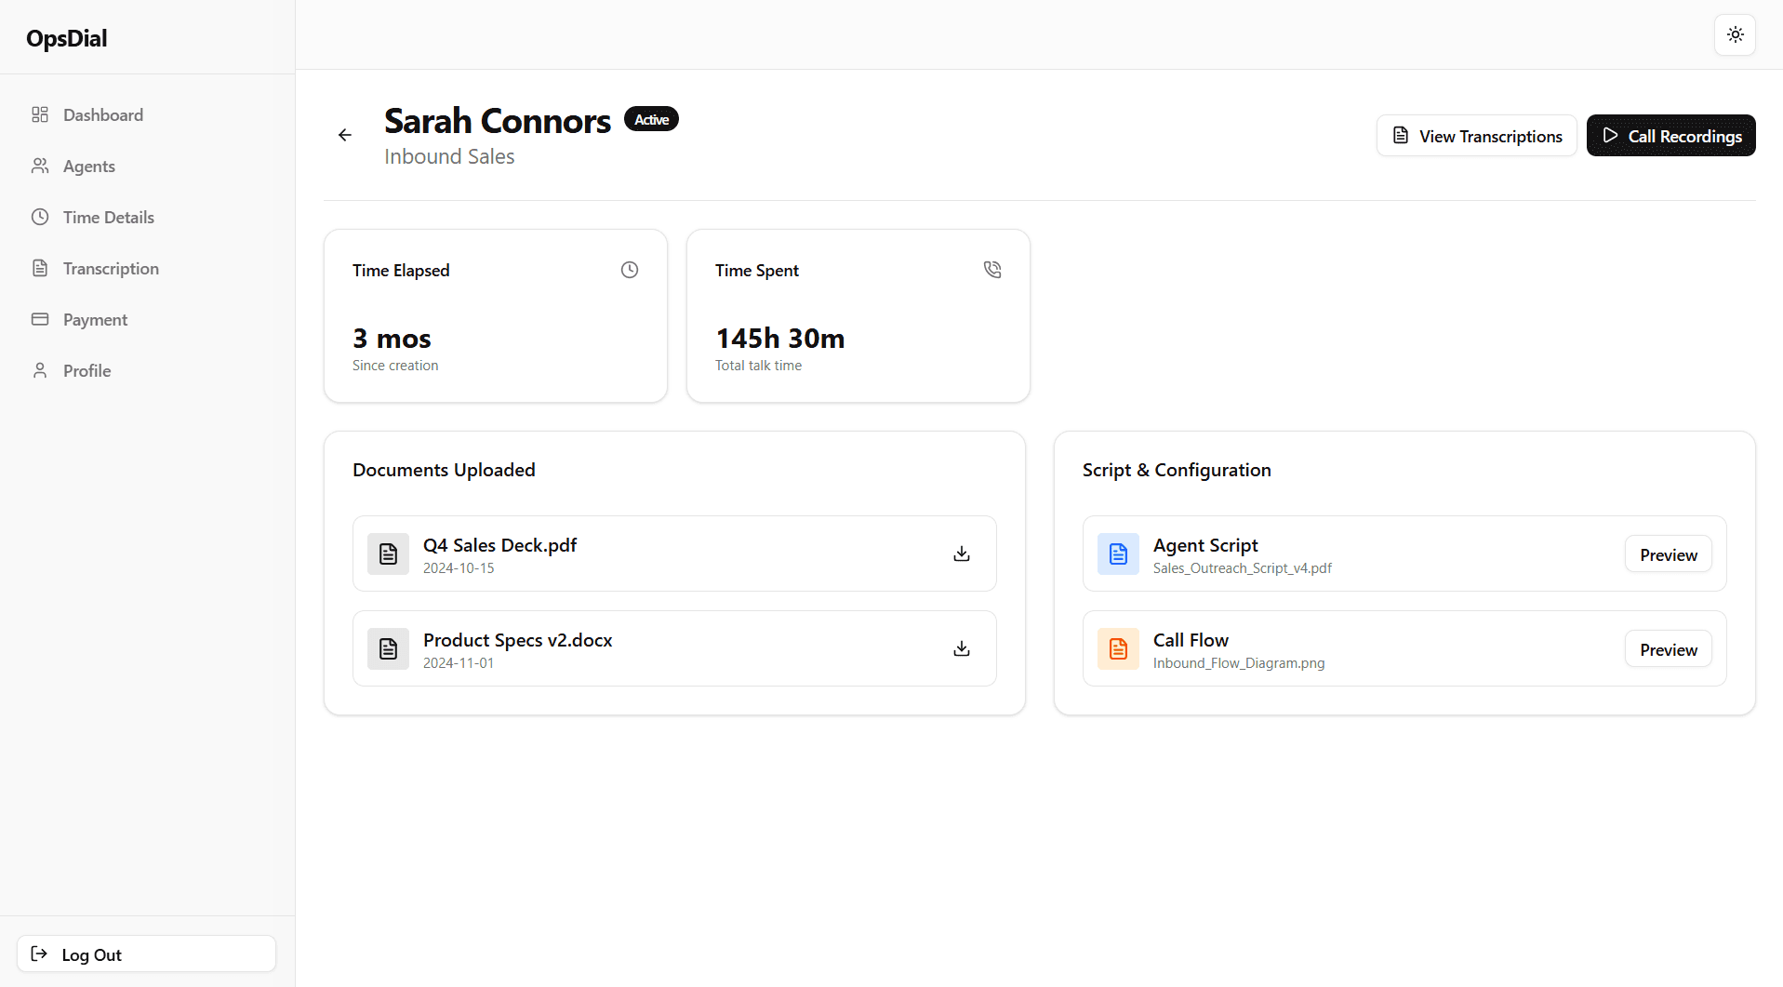This screenshot has width=1783, height=987.
Task: Preview the Sales_Outreach_Script_v4.pdf
Action: point(1667,554)
